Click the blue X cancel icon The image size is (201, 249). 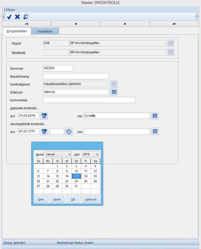click(x=17, y=17)
